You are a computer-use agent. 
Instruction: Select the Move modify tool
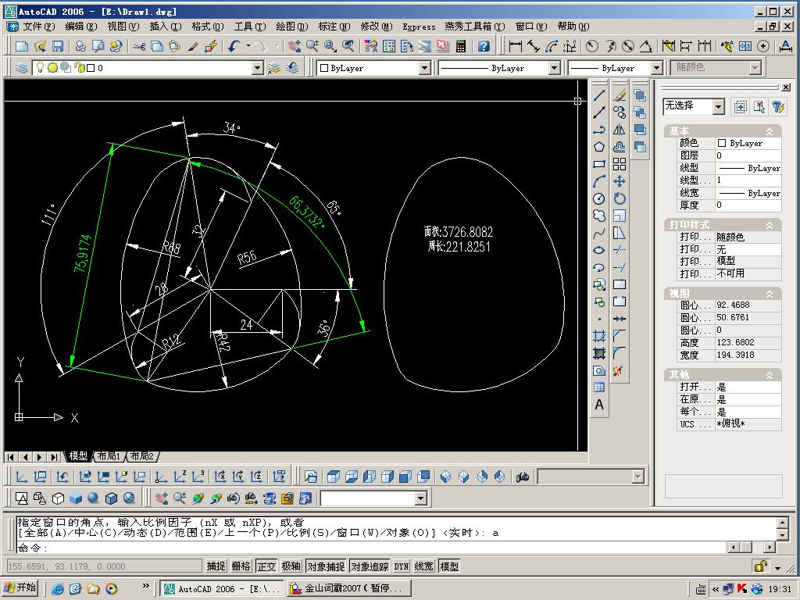click(x=620, y=181)
